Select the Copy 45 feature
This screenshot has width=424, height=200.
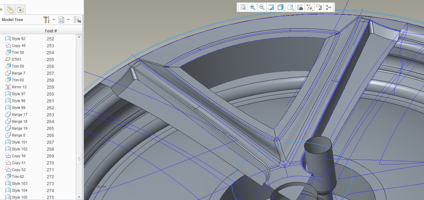tap(15, 46)
